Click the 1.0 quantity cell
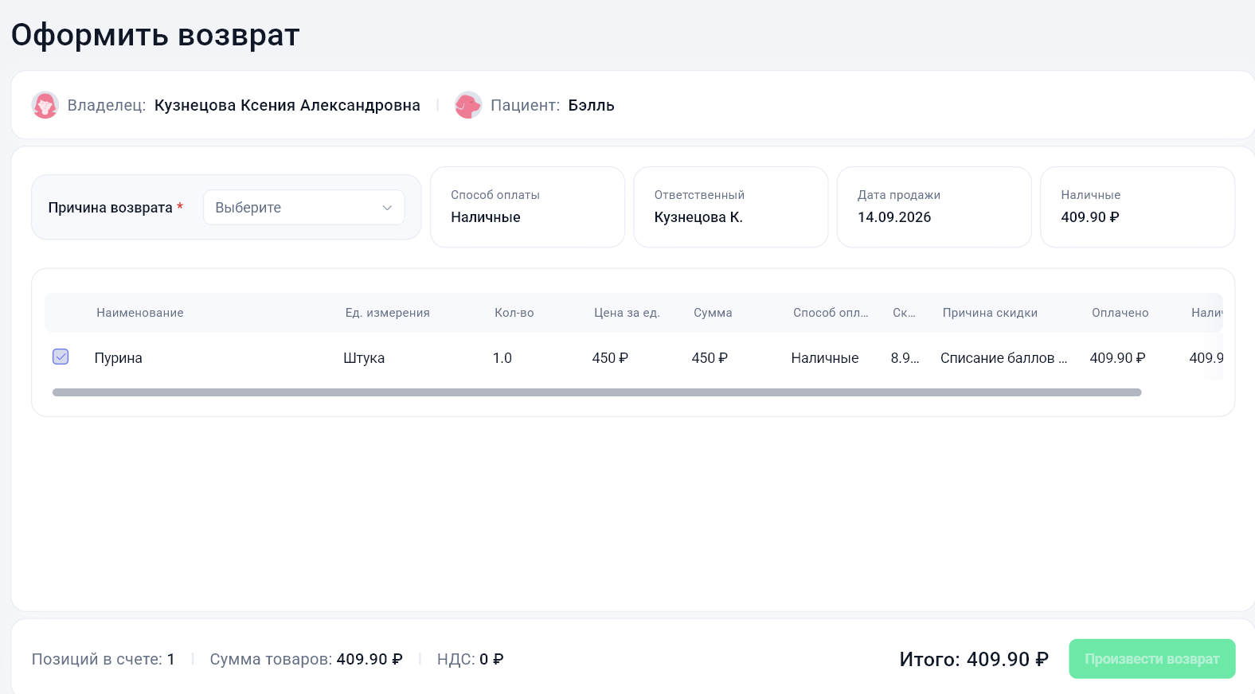This screenshot has height=694, width=1255. pyautogui.click(x=502, y=358)
